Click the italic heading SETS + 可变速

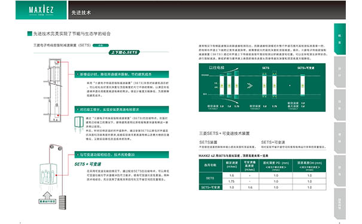[x=88, y=164]
